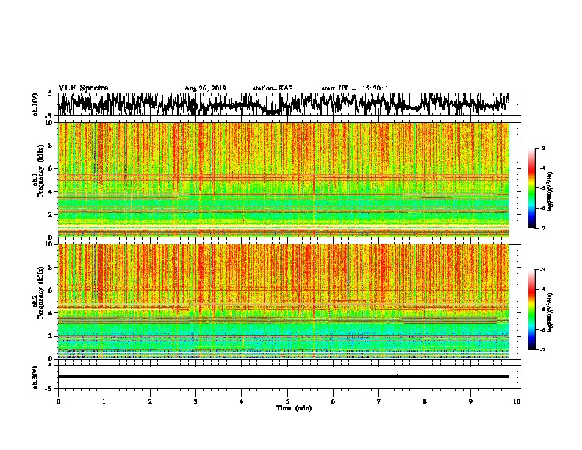Screen dimensions: 582x450
Task: Click the ch.1 color scale bar
Action: [531, 188]
